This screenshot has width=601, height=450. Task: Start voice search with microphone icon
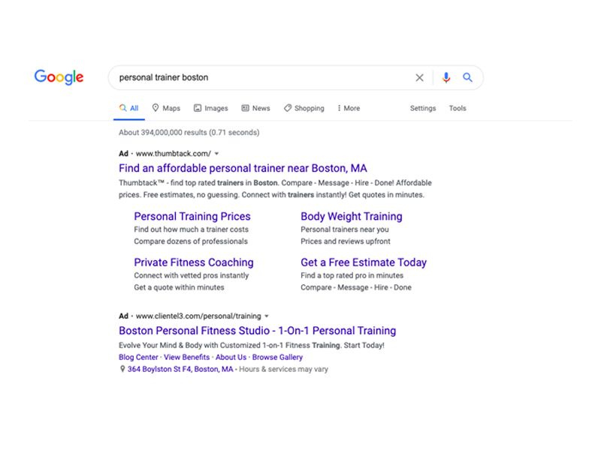(x=446, y=77)
